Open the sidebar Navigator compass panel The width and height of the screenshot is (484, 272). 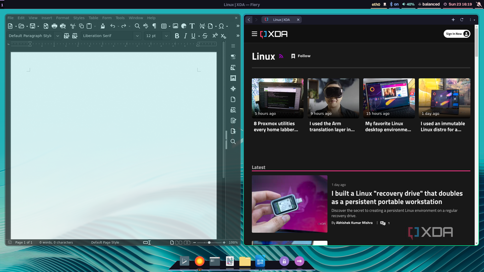click(x=233, y=89)
